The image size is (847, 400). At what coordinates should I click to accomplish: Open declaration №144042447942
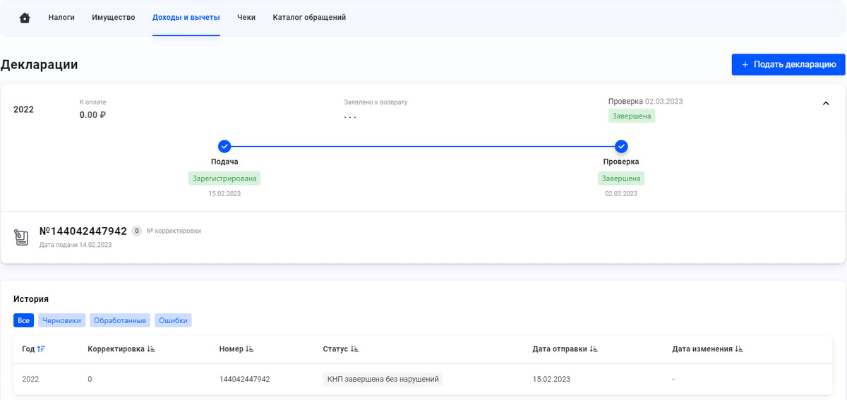point(83,231)
